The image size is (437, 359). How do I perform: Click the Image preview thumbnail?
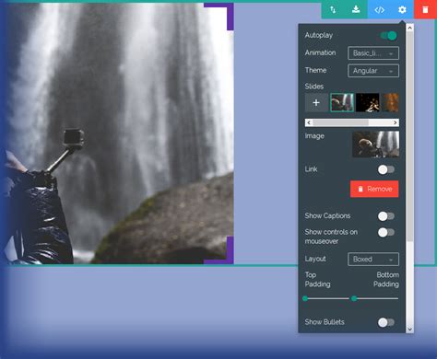(375, 145)
